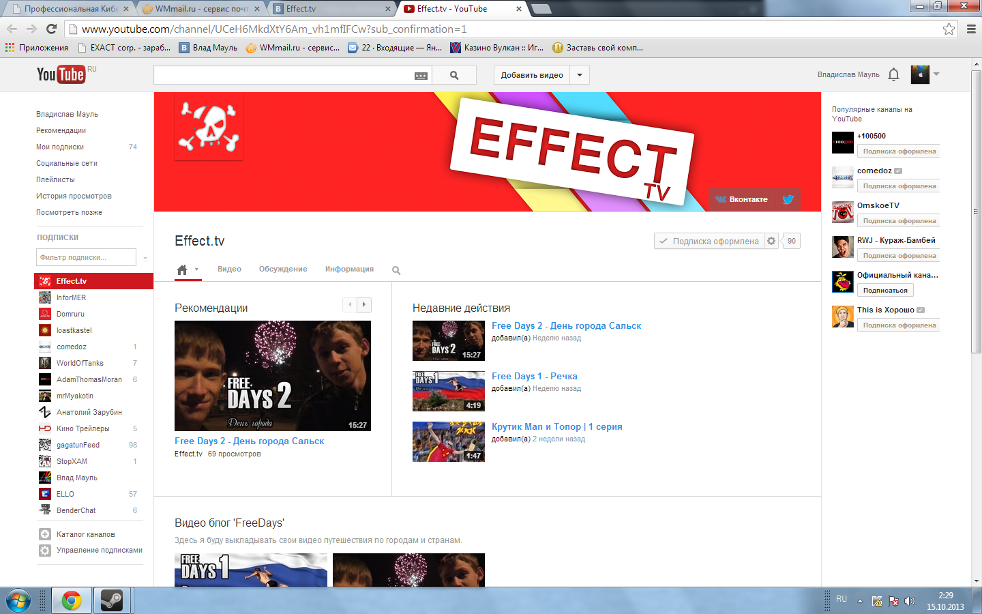Switch to Обсуждение tab

coord(283,269)
